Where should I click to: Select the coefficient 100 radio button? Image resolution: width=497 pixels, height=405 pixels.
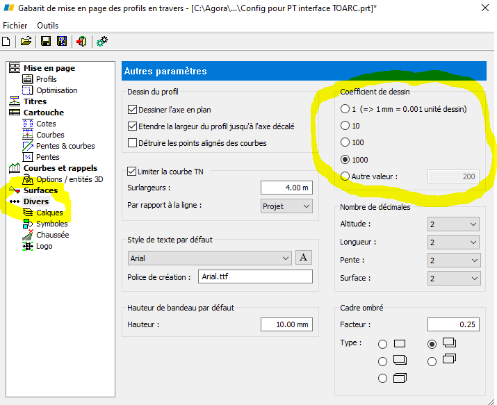[345, 142]
